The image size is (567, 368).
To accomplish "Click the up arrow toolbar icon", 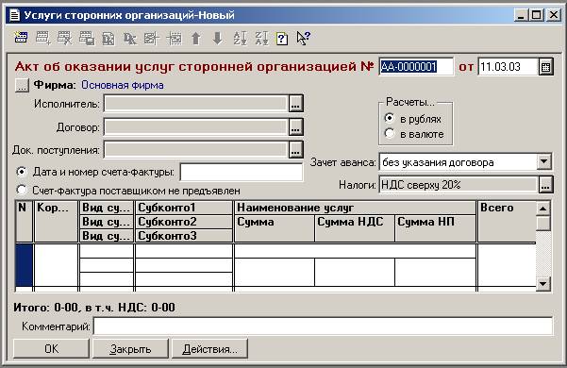I will 196,39.
